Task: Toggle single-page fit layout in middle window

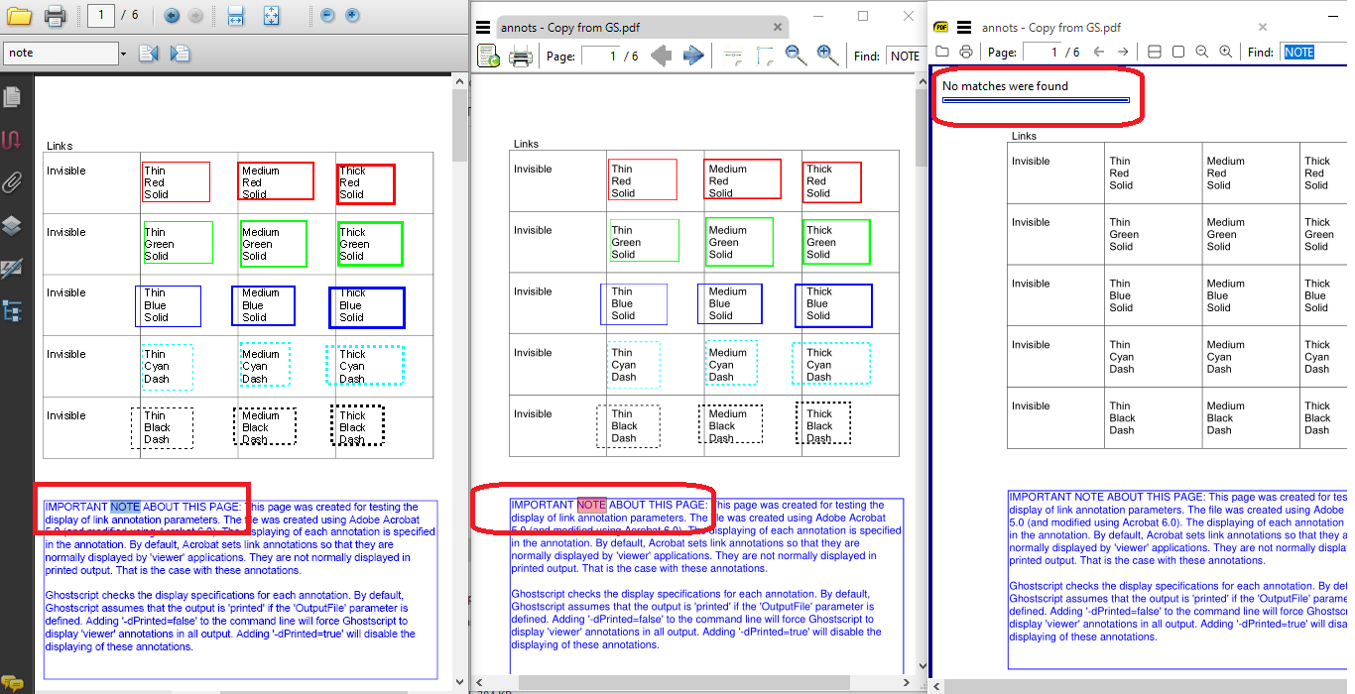Action: (764, 57)
